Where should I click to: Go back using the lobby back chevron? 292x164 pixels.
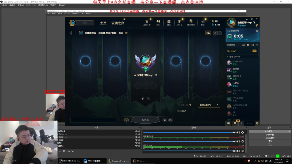click(71, 33)
